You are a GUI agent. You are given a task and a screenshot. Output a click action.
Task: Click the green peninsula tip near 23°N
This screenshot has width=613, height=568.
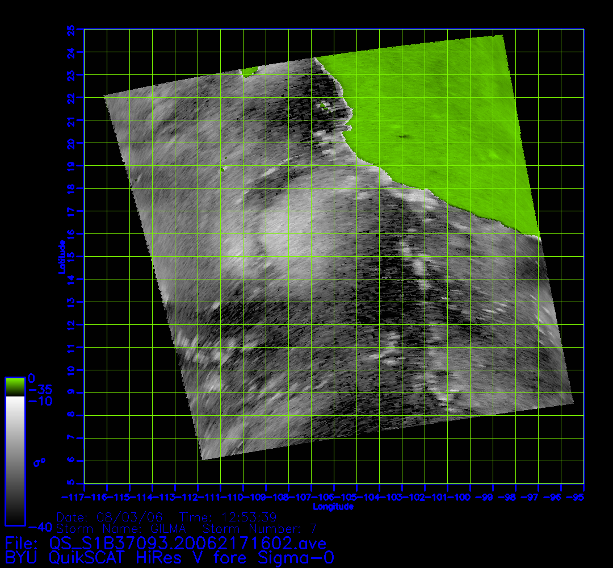tap(249, 72)
